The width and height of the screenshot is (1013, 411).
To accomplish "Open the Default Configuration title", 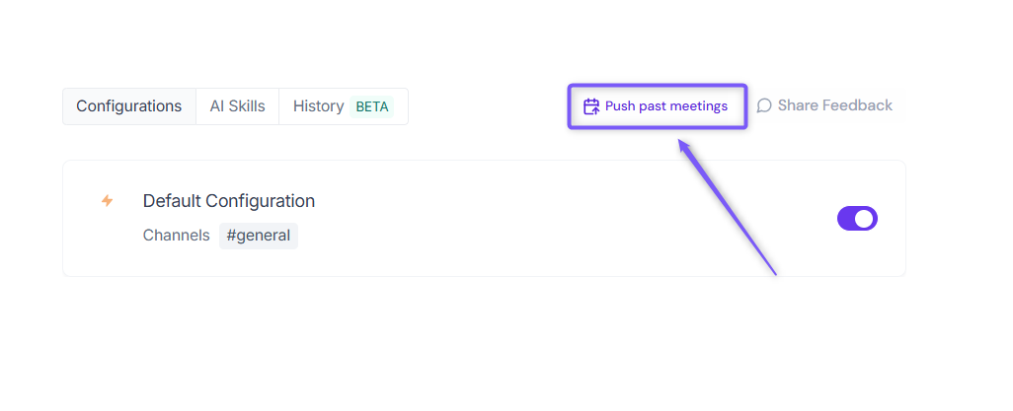I will click(229, 201).
